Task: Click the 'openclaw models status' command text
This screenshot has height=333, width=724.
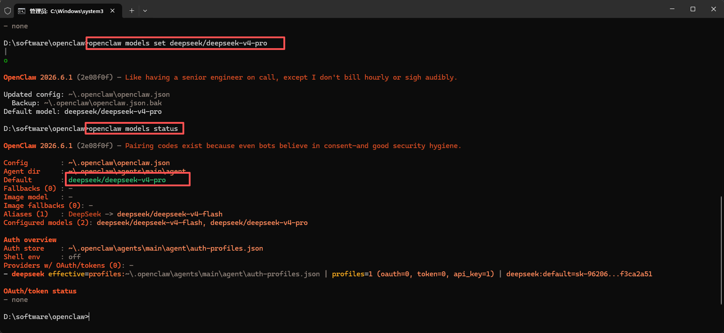Action: (x=133, y=129)
